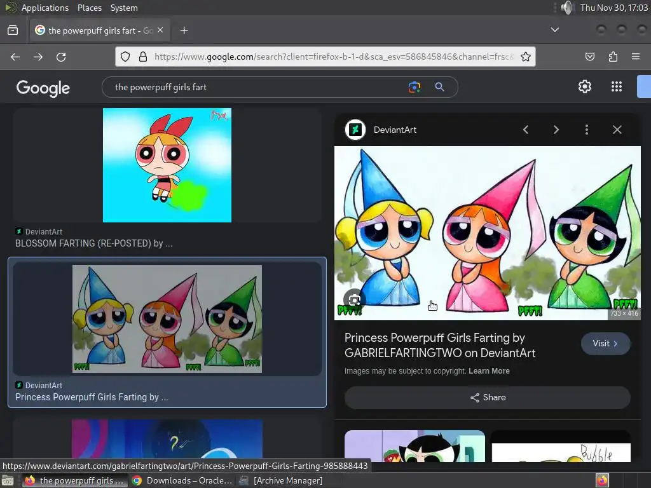This screenshot has height=488, width=651.
Task: Click the URL address bar
Action: pos(334,57)
